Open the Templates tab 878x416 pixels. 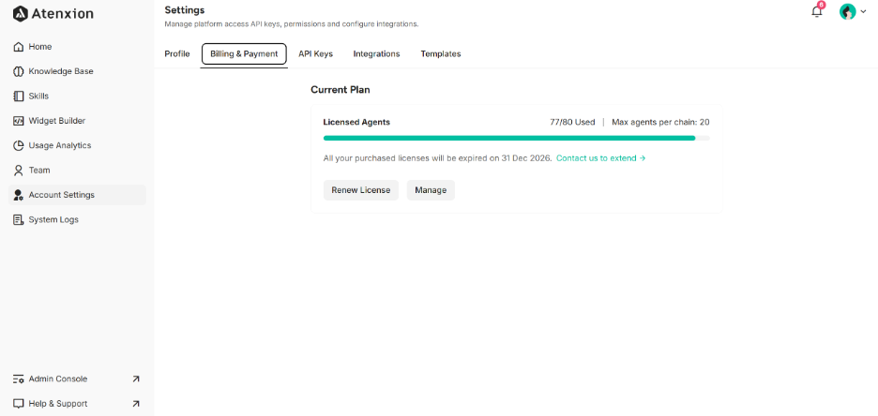tap(441, 54)
